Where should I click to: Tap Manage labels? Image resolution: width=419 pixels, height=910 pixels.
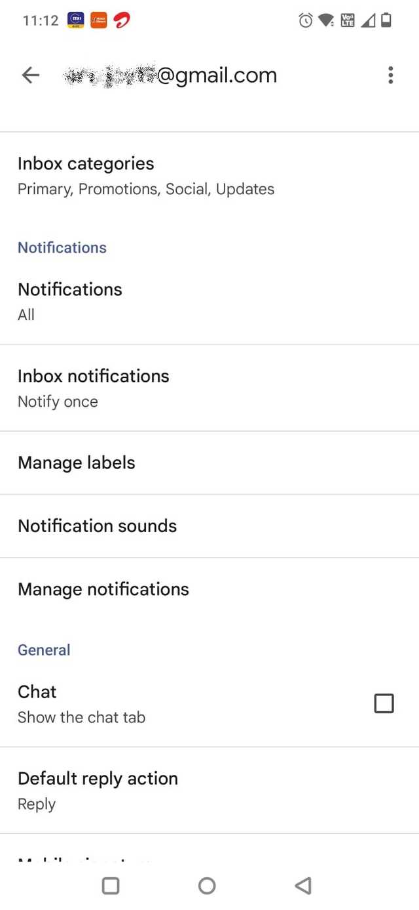point(77,463)
